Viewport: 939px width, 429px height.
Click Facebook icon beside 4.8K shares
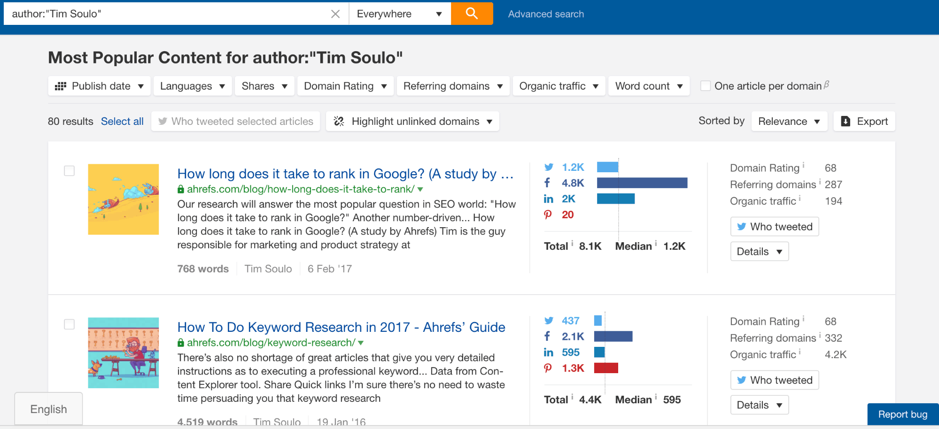click(x=547, y=183)
